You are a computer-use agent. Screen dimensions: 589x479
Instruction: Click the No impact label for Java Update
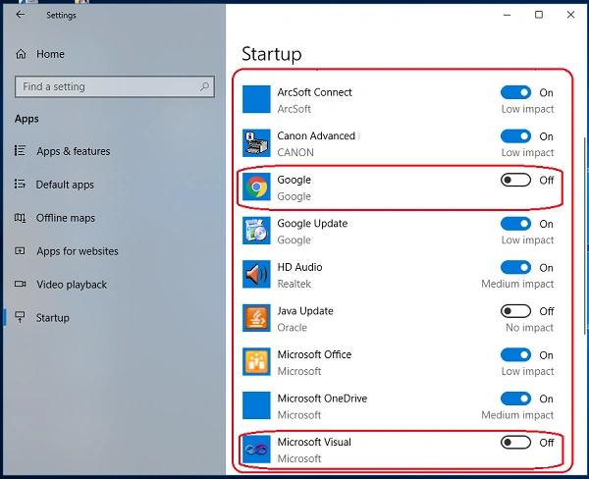point(529,328)
